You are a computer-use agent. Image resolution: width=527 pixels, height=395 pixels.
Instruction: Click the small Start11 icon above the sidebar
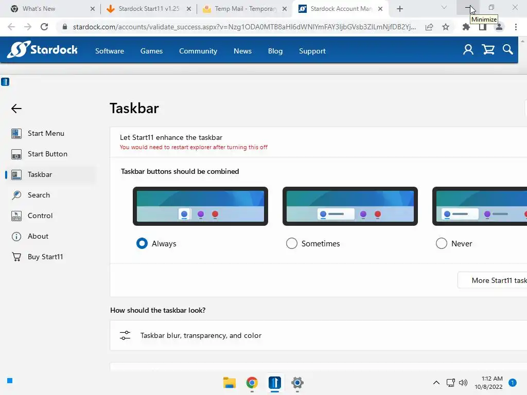(x=5, y=82)
